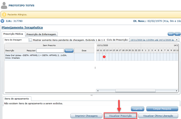Expand patient details with blue chevron icon
This screenshot has width=181, height=119.
click(2, 21)
